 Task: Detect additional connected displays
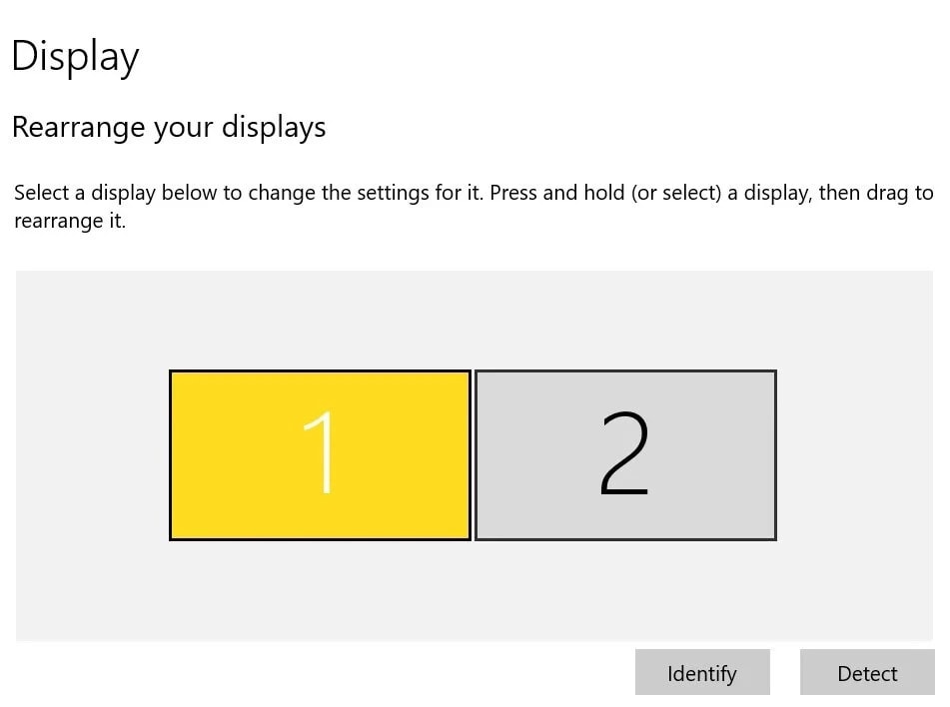(867, 672)
